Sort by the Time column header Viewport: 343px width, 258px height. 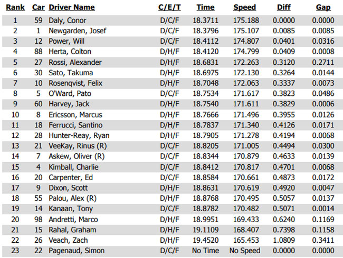click(205, 7)
